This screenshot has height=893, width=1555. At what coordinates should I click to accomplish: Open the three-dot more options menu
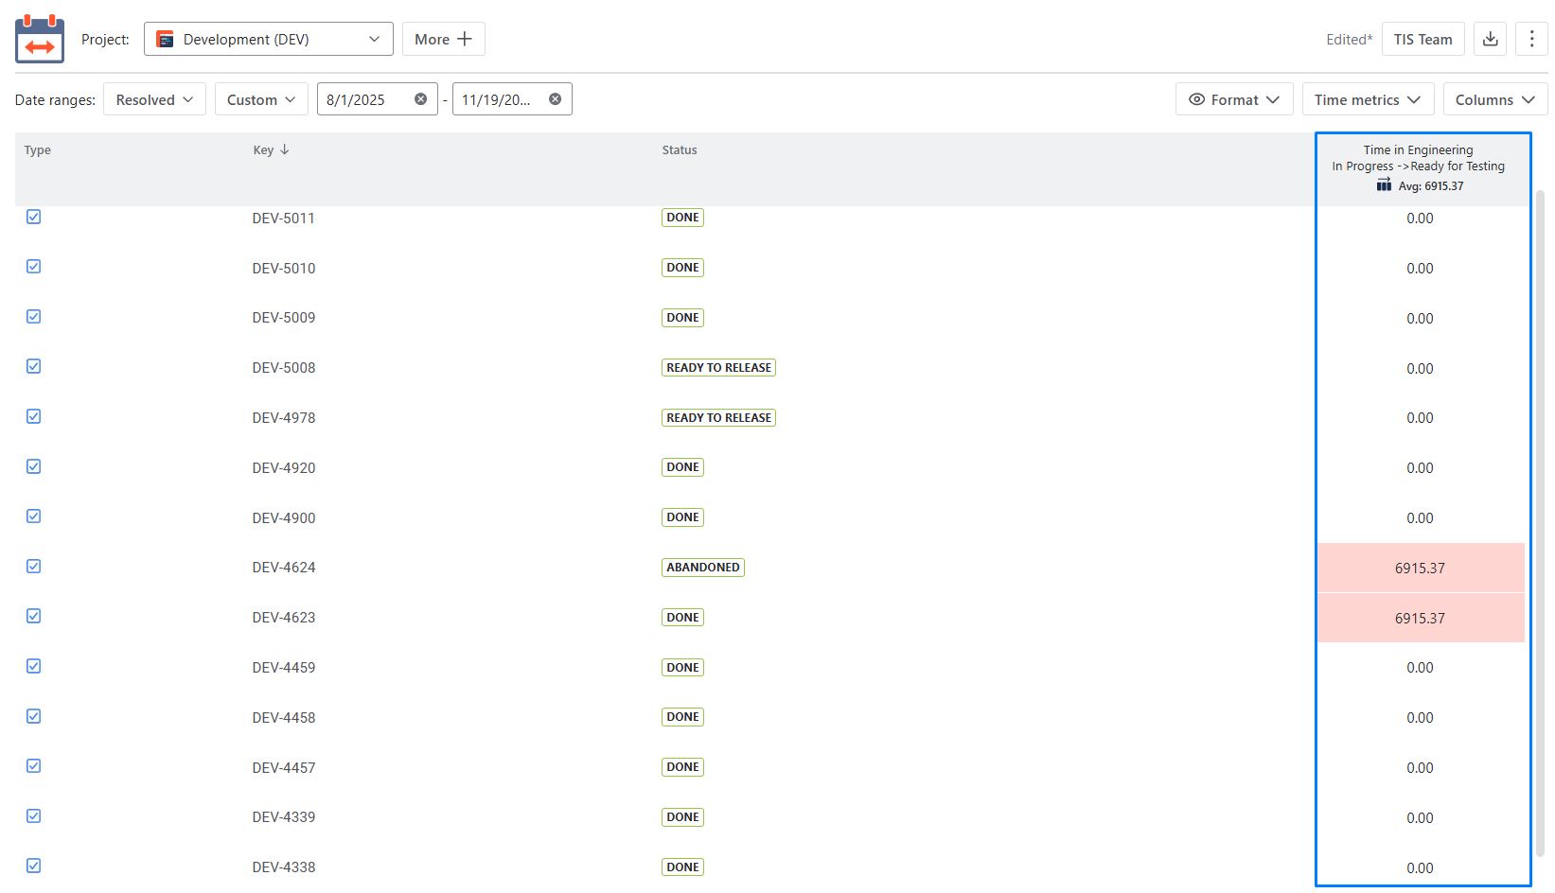[1531, 39]
